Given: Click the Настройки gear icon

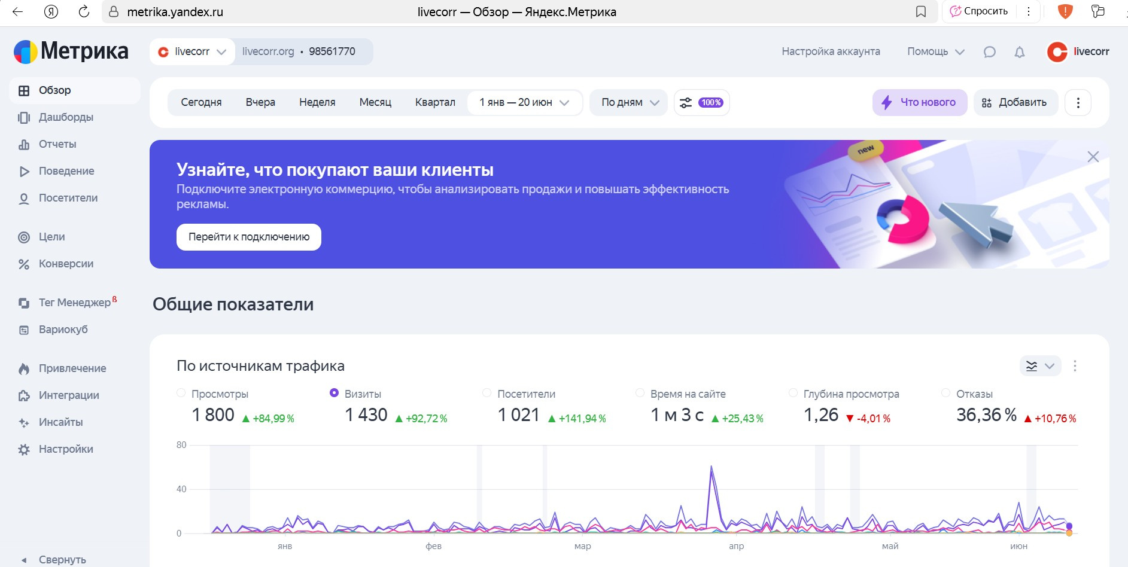Looking at the screenshot, I should pyautogui.click(x=24, y=449).
